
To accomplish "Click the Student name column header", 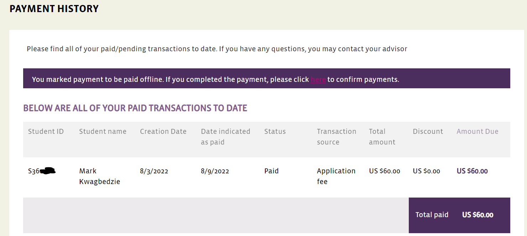I will [103, 131].
